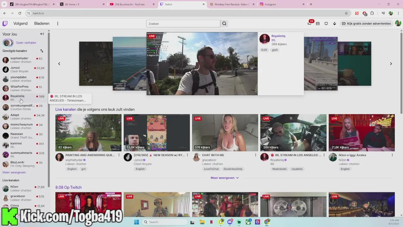This screenshot has height=227, width=403.
Task: Click the search magnifier button
Action: pos(224,24)
